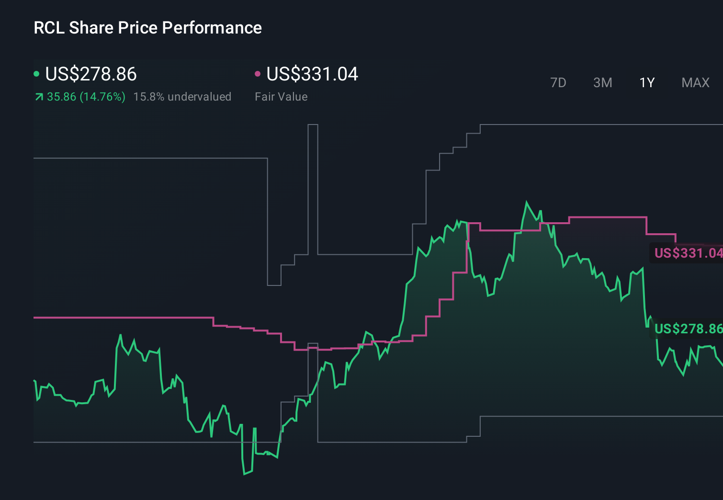Switch to the 3M time range
723x500 pixels.
tap(602, 82)
